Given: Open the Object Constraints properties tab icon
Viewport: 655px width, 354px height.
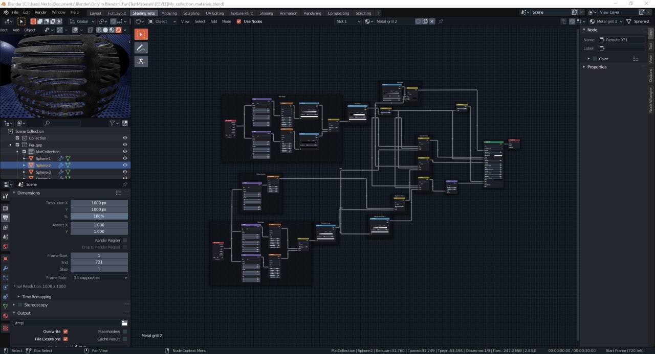Looking at the screenshot, I should point(6,297).
